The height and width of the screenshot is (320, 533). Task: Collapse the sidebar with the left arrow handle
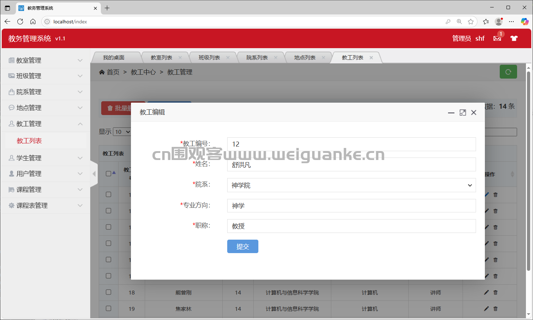94,174
